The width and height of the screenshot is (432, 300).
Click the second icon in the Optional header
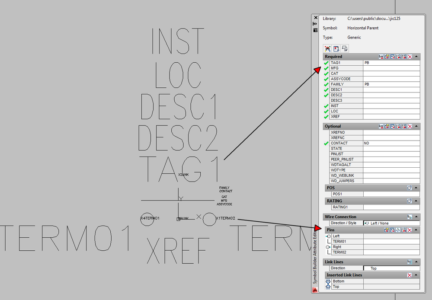coord(387,127)
